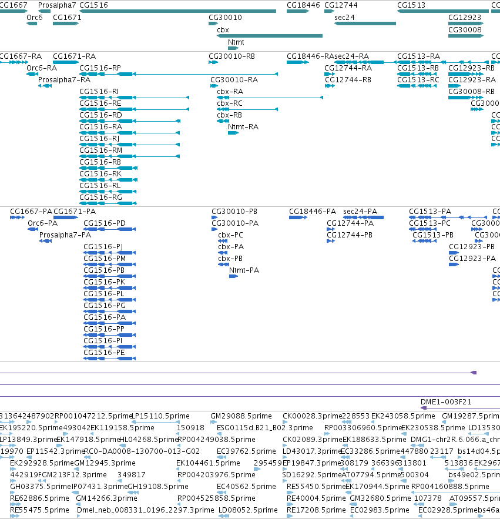
Task: Click the GM32680.5prime EST label
Action: (x=381, y=498)
